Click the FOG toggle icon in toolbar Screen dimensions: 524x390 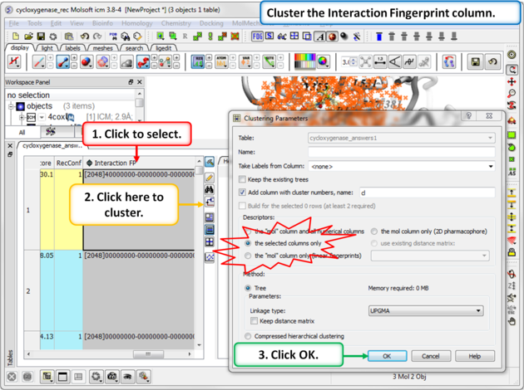257,37
